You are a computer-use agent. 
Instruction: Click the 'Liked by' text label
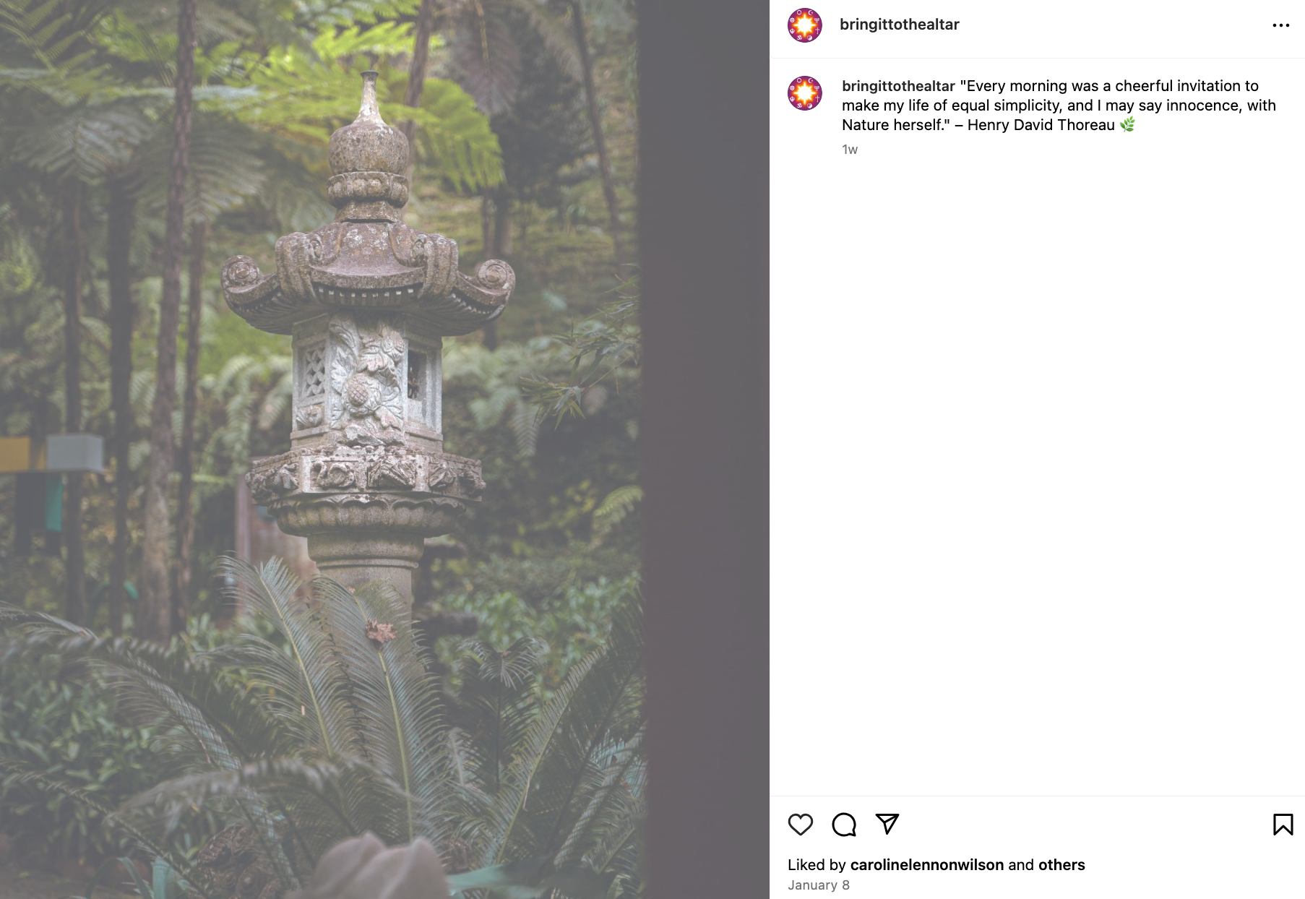click(817, 865)
